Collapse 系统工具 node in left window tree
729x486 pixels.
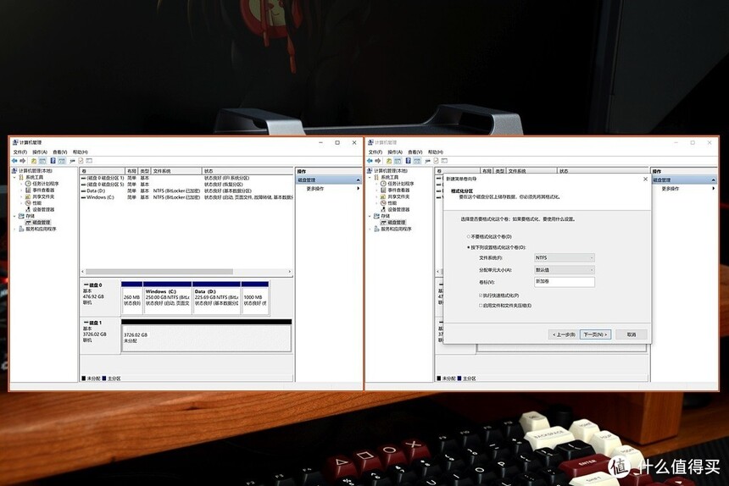tap(14, 177)
